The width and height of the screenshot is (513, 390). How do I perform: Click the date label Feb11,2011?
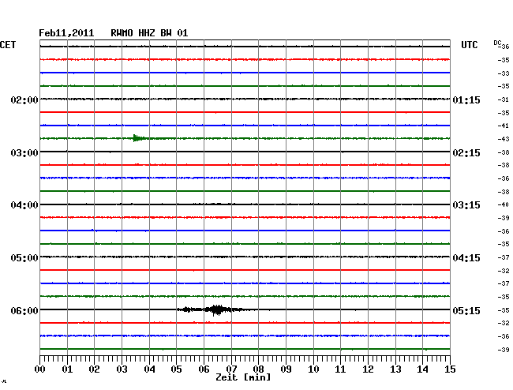66,33
